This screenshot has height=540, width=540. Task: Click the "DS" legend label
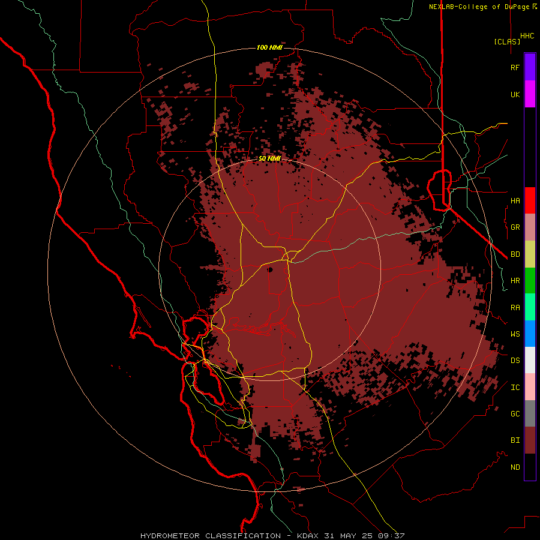(x=515, y=361)
